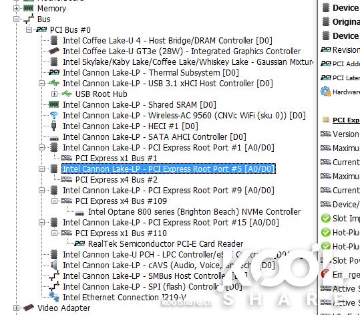This screenshot has height=315, width=360.
Task: Select the Thermal Subsystem [D0] entry
Action: click(x=151, y=73)
